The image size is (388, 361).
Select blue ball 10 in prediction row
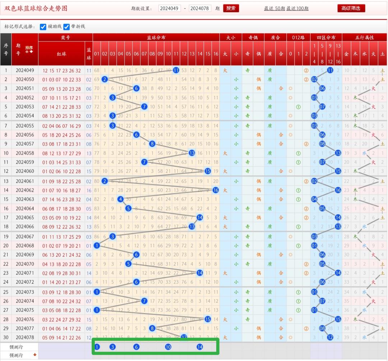coord(168,347)
